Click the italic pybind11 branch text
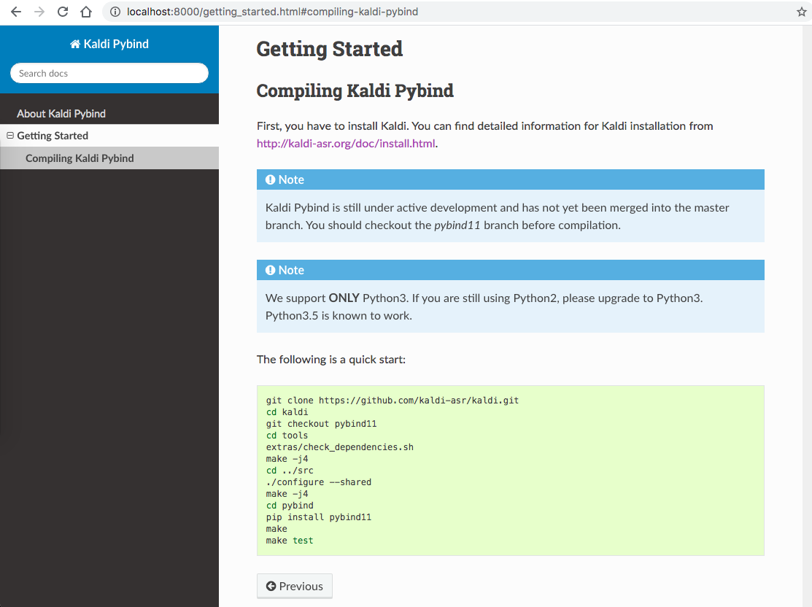 click(457, 225)
